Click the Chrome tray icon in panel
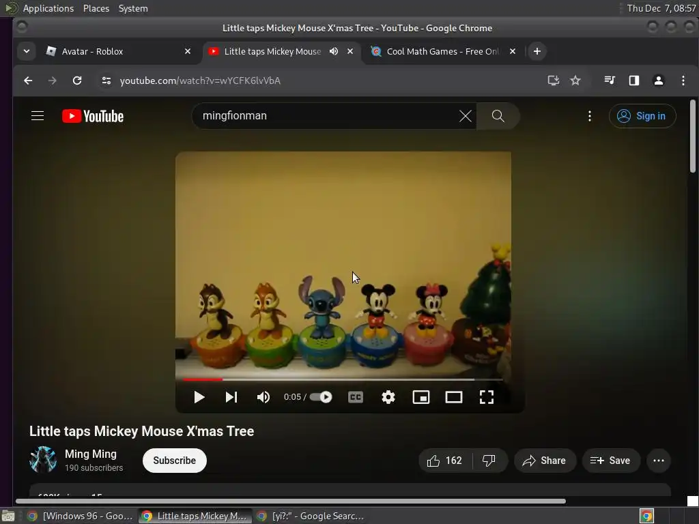Viewport: 699px width, 524px height. tap(646, 516)
